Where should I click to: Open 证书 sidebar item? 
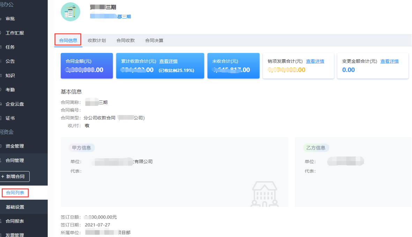coord(10,118)
